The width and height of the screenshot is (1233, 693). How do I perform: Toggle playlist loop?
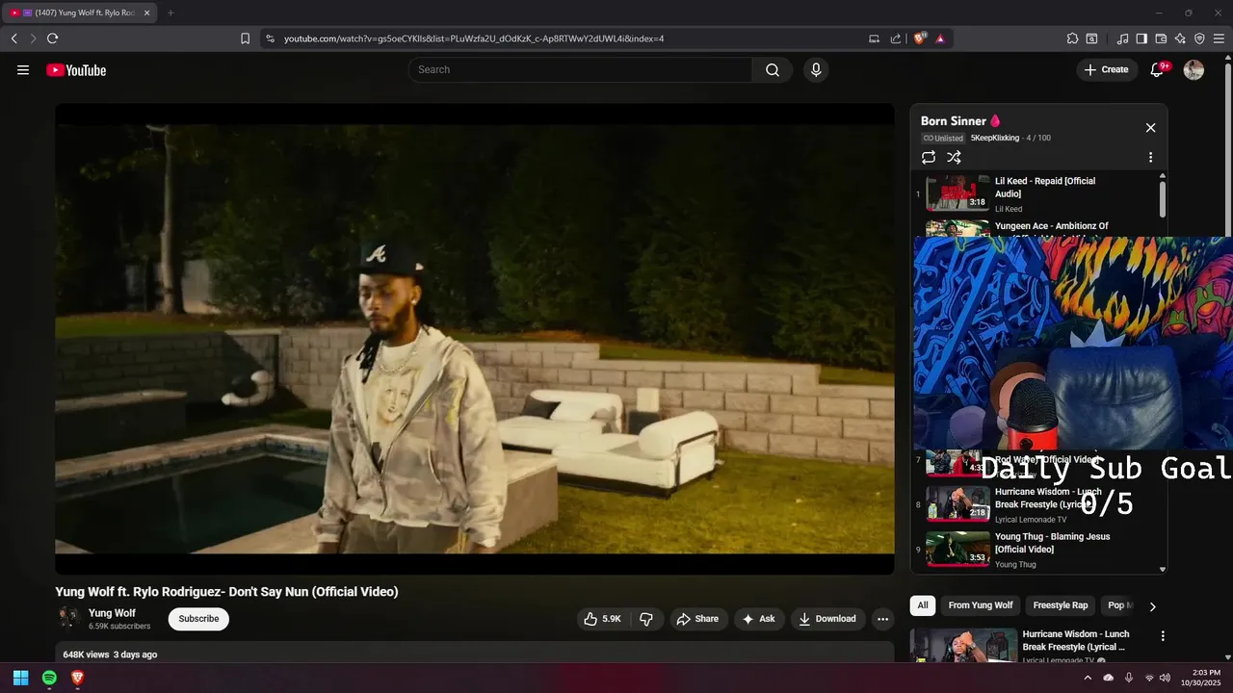(929, 157)
